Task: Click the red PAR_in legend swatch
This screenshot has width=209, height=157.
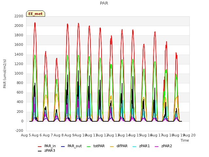Action: [40, 147]
